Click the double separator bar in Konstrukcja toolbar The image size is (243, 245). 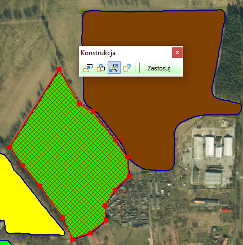tap(138, 68)
